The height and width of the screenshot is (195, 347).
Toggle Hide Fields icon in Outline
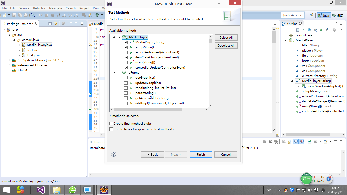point(309,30)
